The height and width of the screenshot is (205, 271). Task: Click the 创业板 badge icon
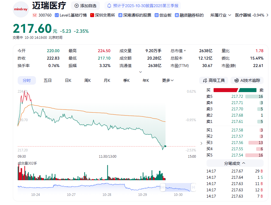point(156,15)
